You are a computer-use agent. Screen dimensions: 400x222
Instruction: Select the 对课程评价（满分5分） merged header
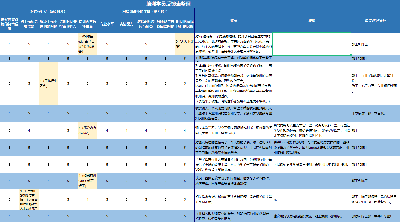click(x=49, y=12)
